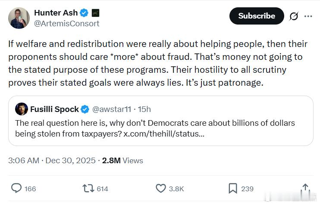Open the quoted Fusilli Spock tweet text
320x205 pixels.
pyautogui.click(x=155, y=123)
